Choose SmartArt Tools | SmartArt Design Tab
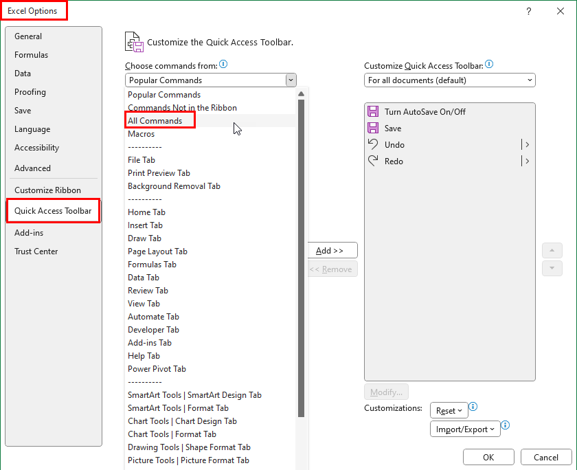 210,395
